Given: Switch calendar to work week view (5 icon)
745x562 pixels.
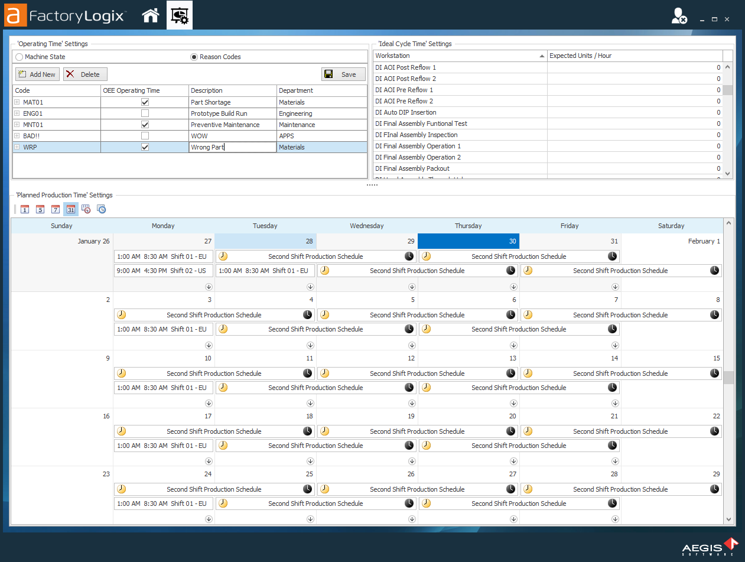Looking at the screenshot, I should click(40, 209).
